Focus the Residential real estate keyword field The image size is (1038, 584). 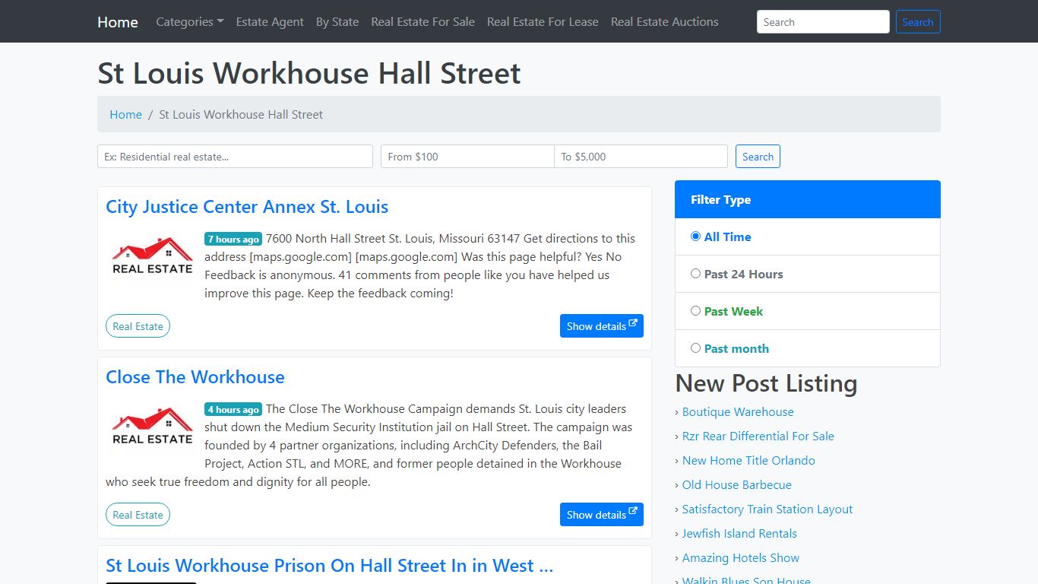[235, 157]
